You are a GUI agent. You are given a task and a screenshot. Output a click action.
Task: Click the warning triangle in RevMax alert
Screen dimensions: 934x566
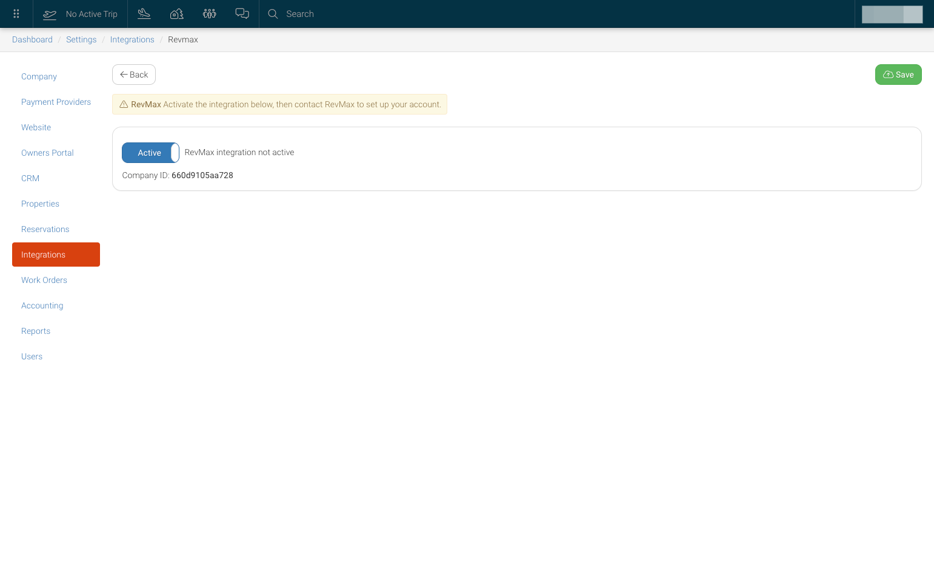point(124,104)
